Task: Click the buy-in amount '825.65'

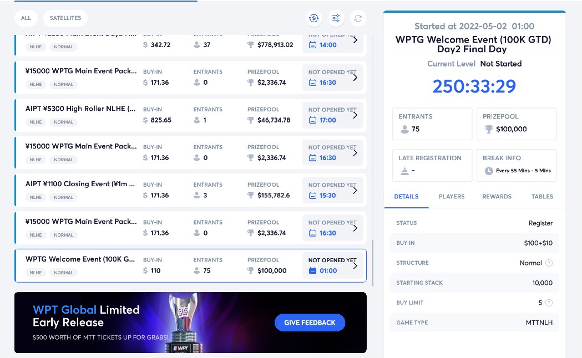Action: tap(161, 120)
